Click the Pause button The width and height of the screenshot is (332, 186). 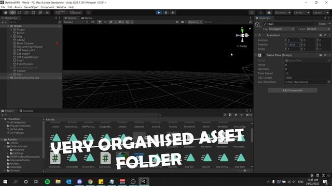click(x=166, y=12)
